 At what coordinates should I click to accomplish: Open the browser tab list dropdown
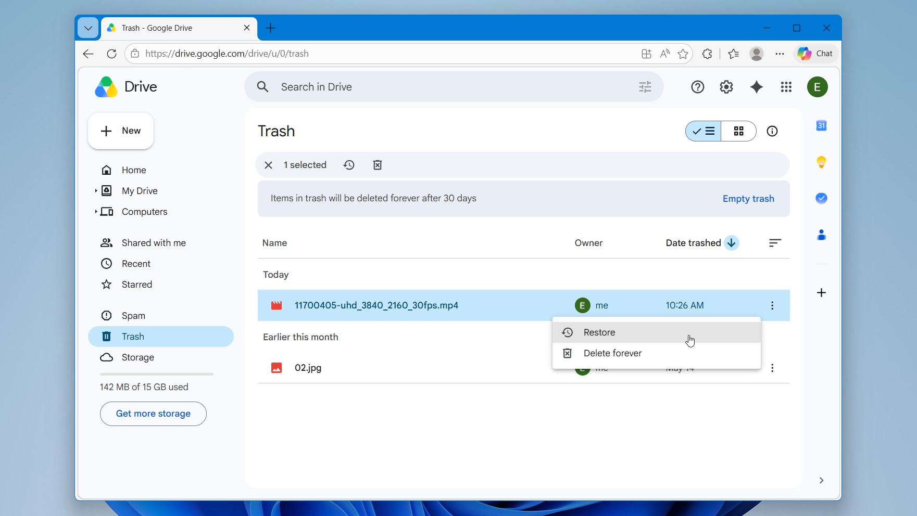[x=88, y=28]
